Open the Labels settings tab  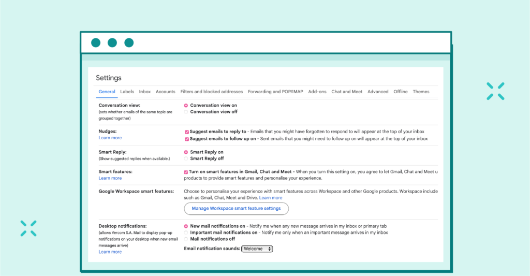(x=127, y=92)
